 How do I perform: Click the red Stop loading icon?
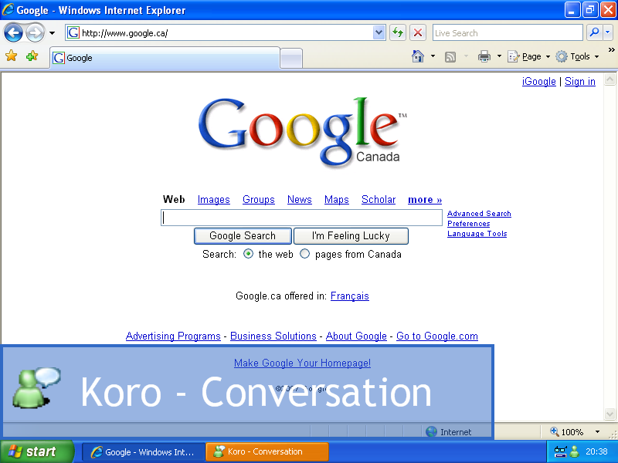pyautogui.click(x=418, y=32)
